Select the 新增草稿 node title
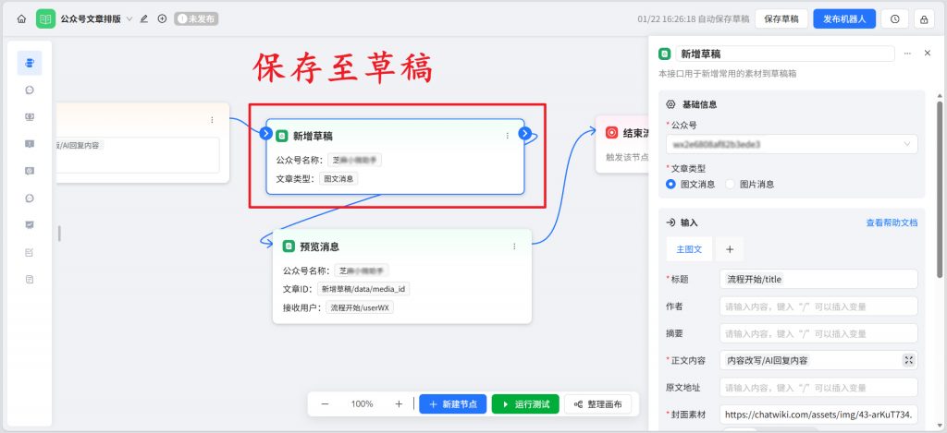Screen dimensions: 947x433 (x=313, y=137)
